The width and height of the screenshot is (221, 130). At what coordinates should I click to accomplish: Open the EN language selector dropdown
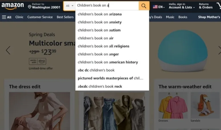(159, 7)
